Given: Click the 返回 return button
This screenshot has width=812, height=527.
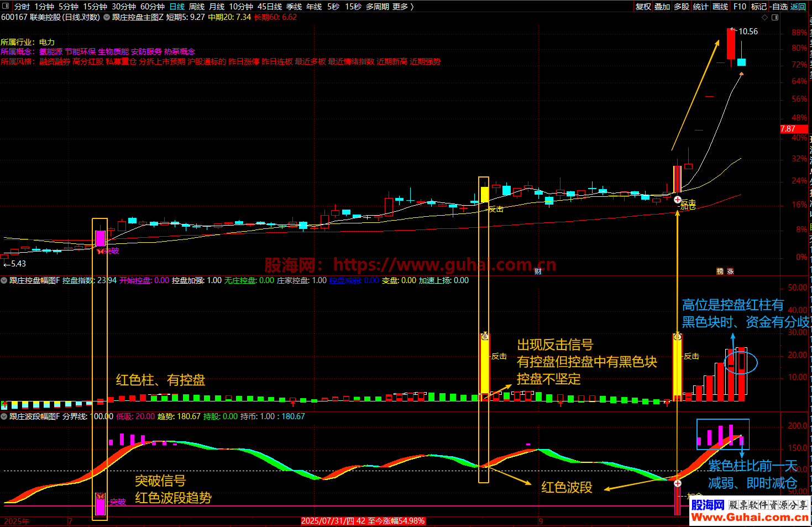Looking at the screenshot, I should tap(798, 7).
